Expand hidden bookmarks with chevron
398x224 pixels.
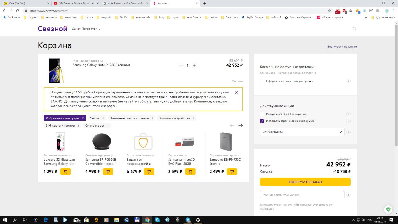[366, 17]
